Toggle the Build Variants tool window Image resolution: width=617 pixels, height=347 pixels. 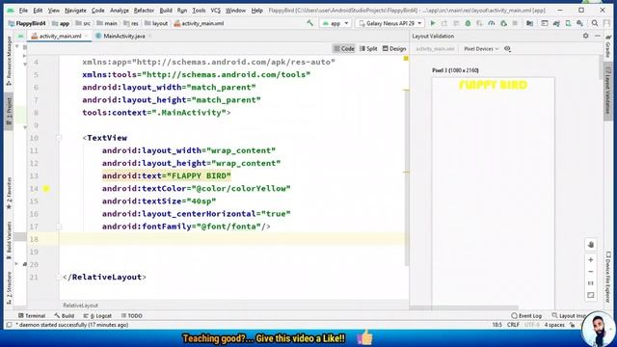coord(9,240)
